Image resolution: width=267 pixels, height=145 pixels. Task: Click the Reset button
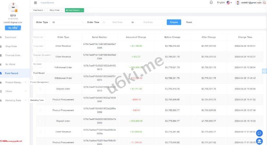click(189, 22)
